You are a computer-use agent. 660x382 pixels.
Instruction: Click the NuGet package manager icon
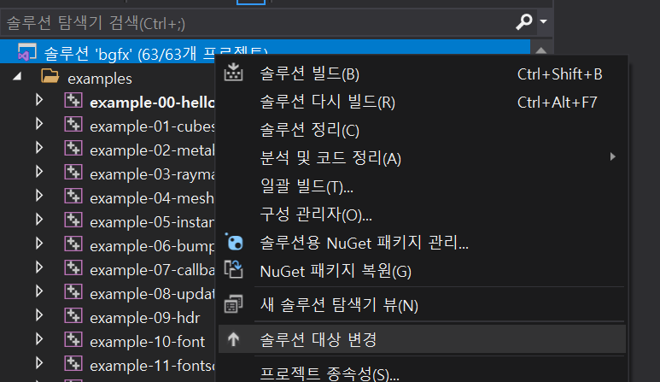(234, 242)
